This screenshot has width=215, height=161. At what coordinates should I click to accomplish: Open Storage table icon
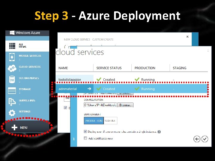click(12, 91)
